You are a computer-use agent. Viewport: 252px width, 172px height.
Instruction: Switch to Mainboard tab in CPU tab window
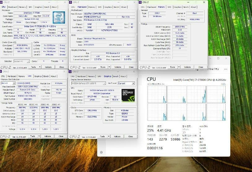(12, 7)
